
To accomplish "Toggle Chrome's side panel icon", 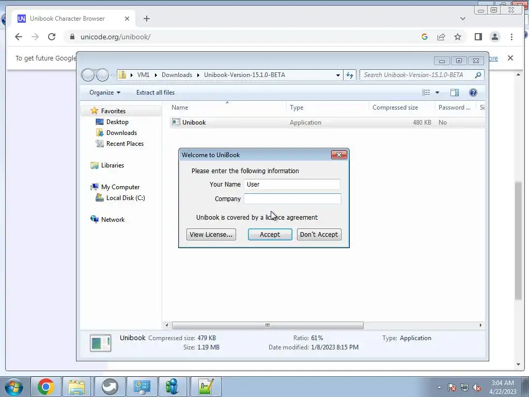I will [478, 37].
